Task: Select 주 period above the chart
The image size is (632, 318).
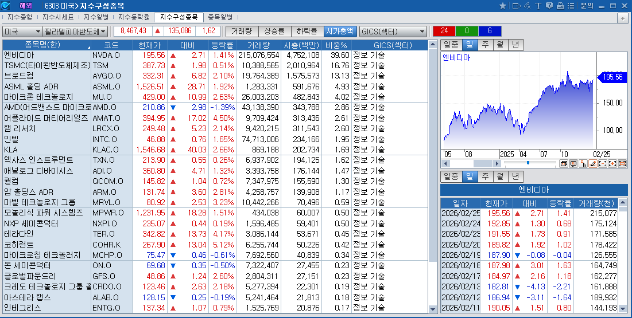Action: pyautogui.click(x=485, y=45)
